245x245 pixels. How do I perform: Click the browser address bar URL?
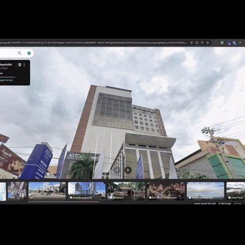pos(94,43)
